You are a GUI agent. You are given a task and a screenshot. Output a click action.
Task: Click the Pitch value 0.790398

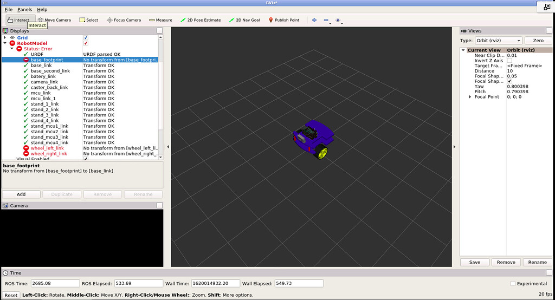tap(518, 92)
